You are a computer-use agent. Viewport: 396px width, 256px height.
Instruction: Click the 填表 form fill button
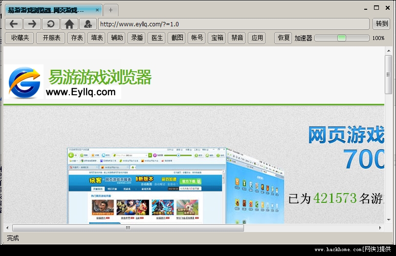pos(97,38)
